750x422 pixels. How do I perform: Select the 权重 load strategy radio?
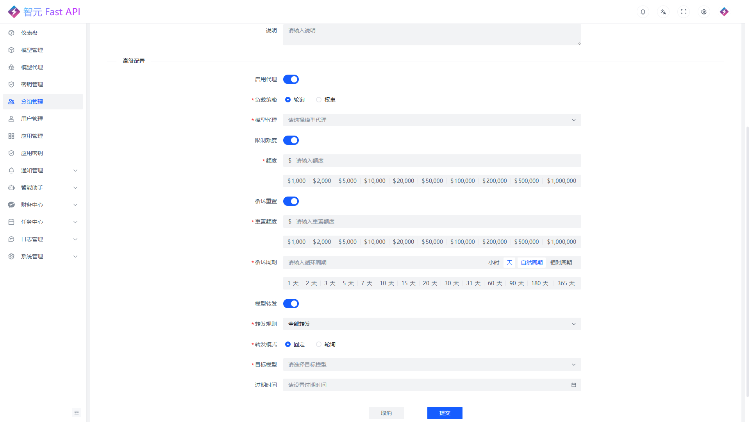click(319, 100)
